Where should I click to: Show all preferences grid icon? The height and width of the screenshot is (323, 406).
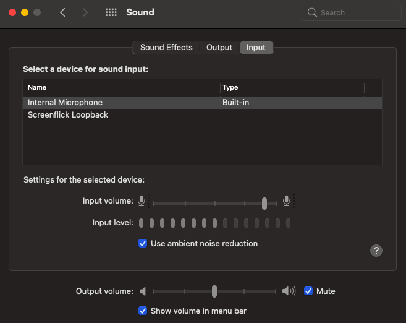click(x=111, y=12)
